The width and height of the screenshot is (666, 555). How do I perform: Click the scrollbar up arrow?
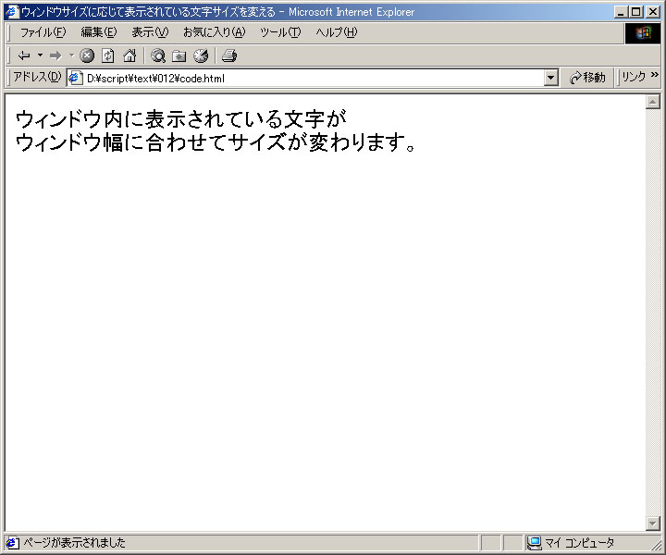[652, 102]
